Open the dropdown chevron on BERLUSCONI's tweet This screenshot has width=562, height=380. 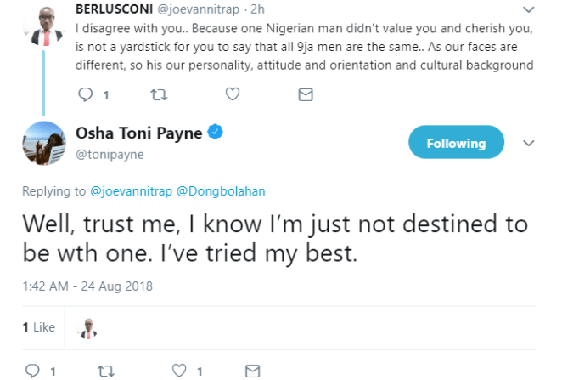(x=530, y=12)
